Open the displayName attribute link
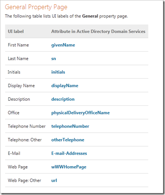Viewport: 165px width, 195px height. (65, 86)
